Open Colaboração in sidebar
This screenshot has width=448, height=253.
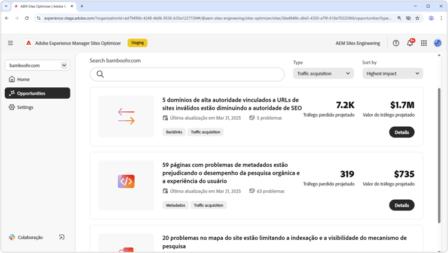click(x=30, y=237)
